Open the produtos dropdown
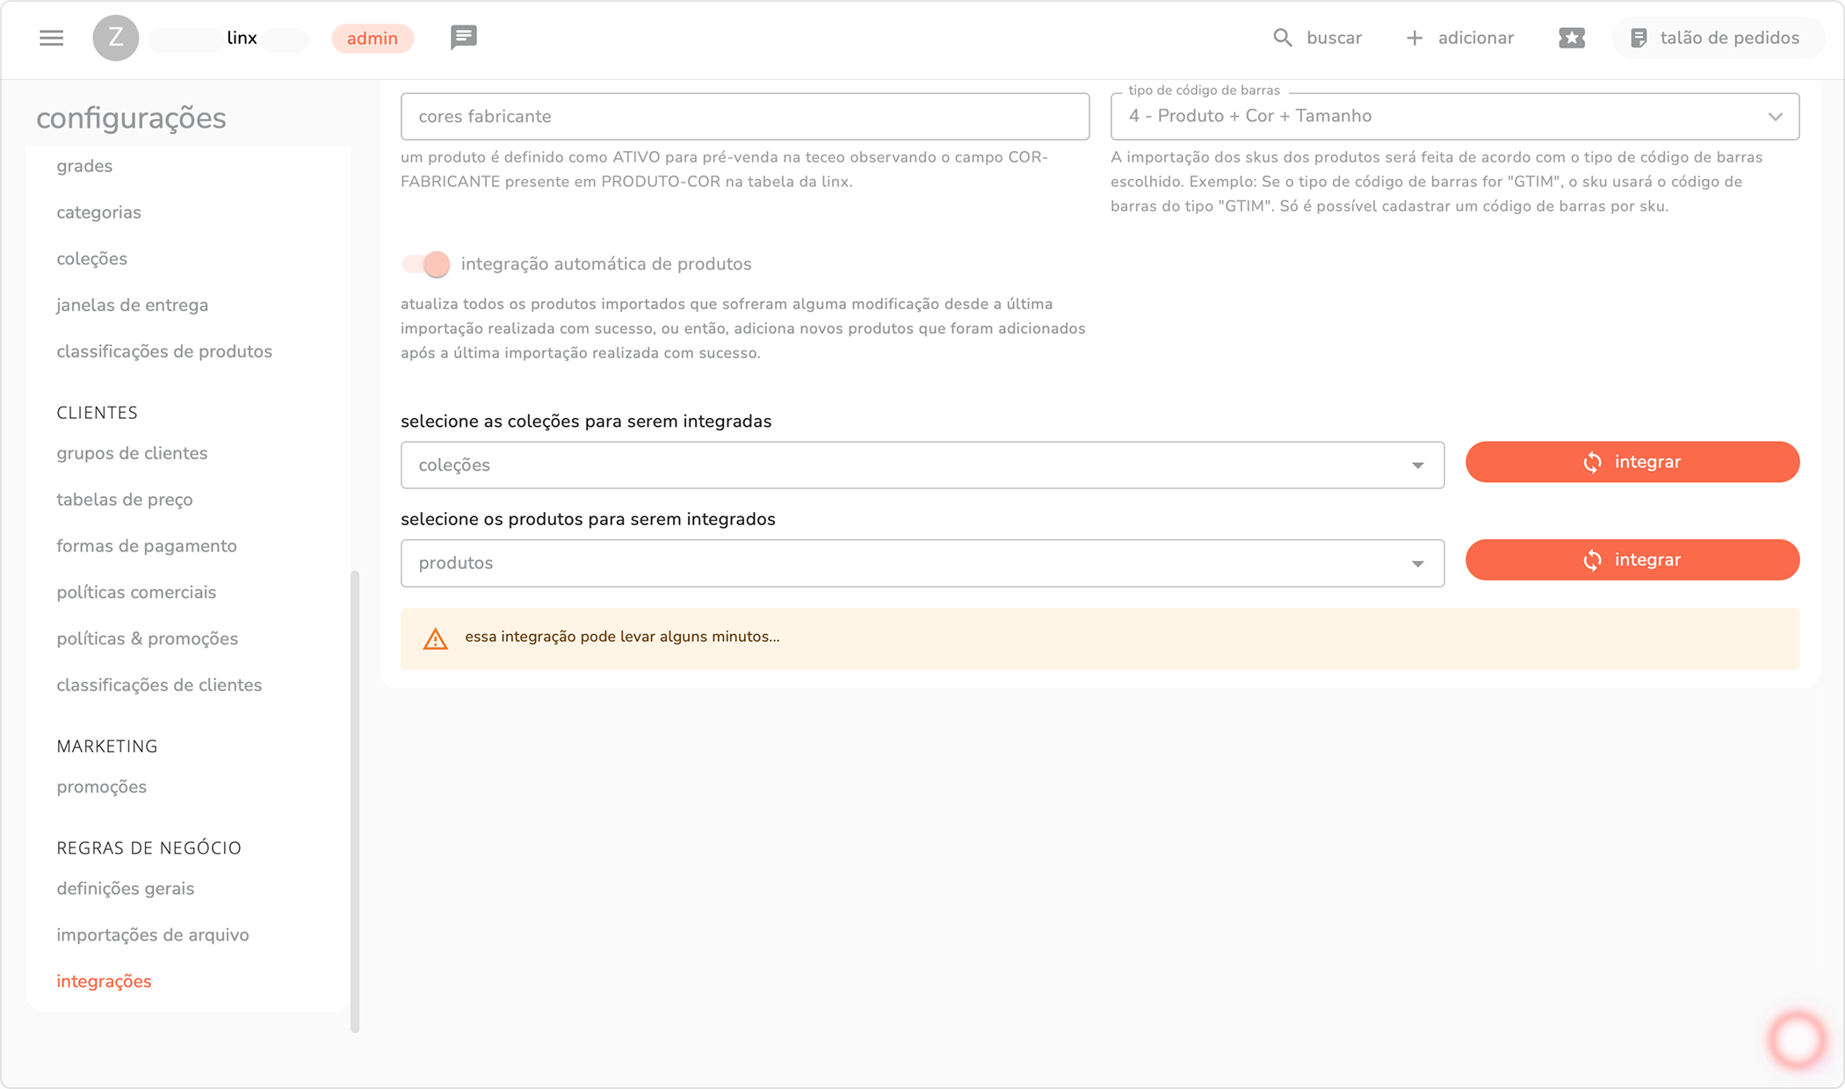The width and height of the screenshot is (1845, 1089). pyautogui.click(x=922, y=563)
